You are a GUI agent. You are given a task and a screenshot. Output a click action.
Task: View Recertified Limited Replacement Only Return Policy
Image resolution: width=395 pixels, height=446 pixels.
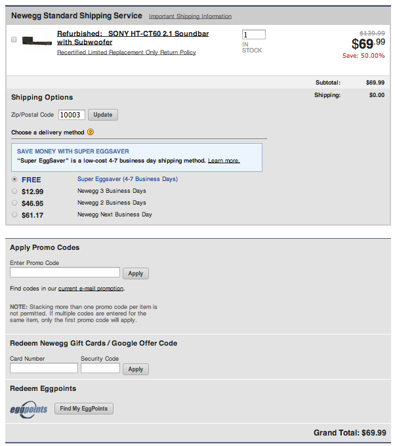(127, 52)
